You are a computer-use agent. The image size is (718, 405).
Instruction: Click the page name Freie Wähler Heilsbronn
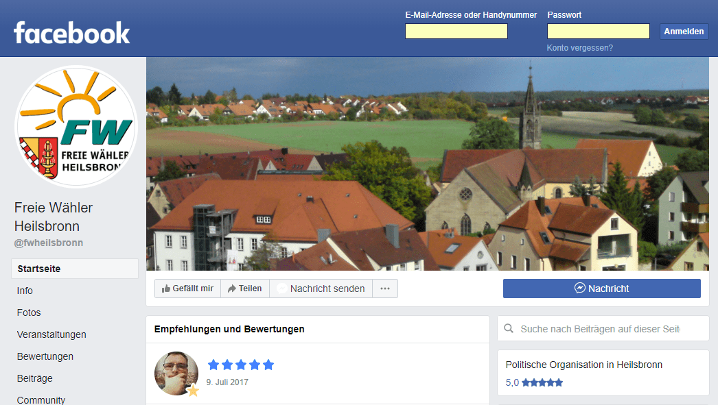pos(54,217)
